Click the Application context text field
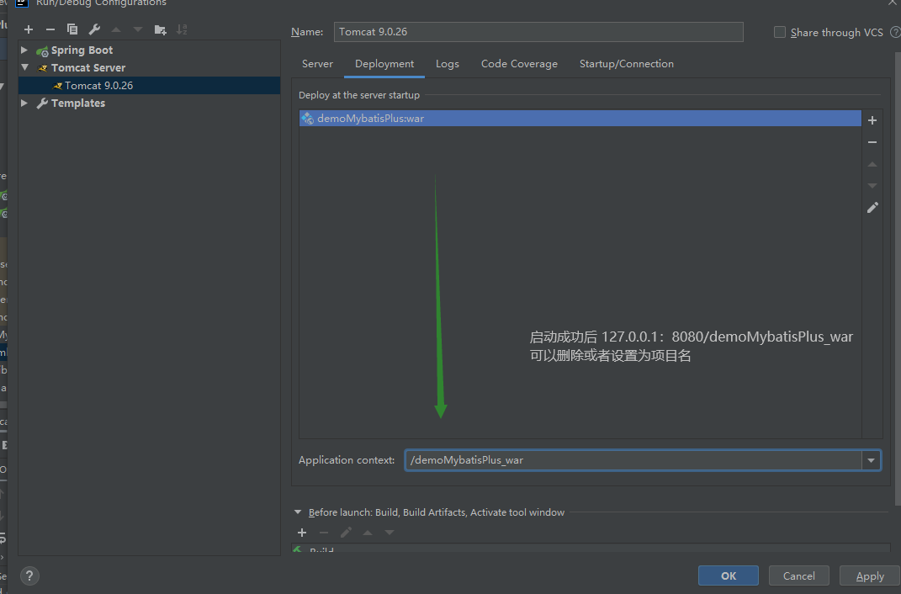 (633, 460)
